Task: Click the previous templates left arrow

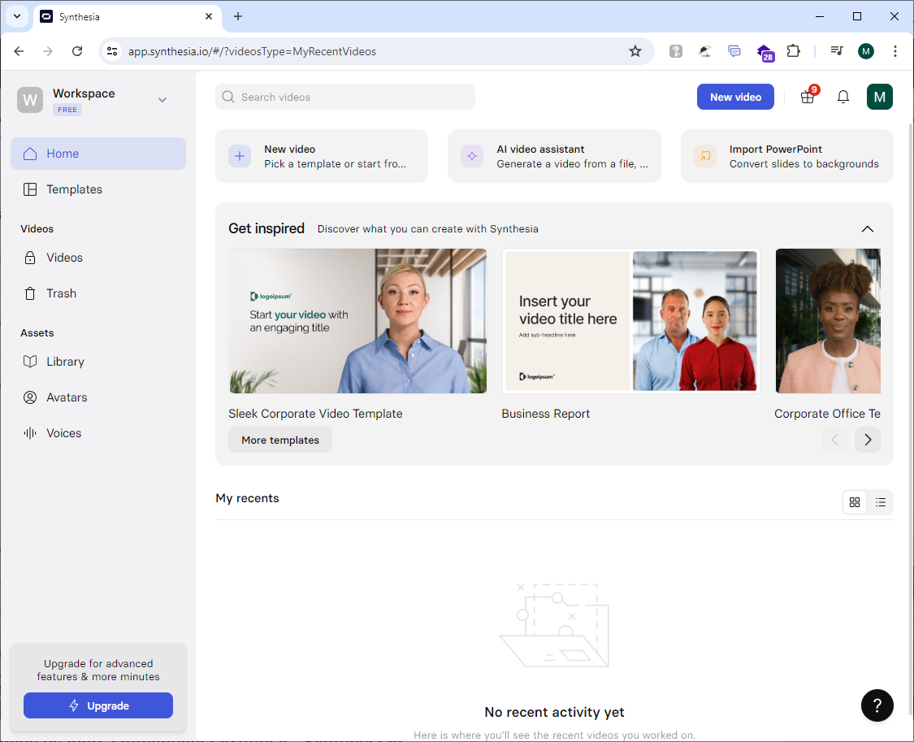Action: click(834, 440)
